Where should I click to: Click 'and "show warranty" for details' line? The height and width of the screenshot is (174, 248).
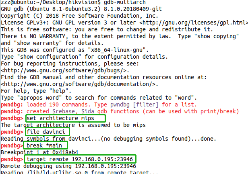[x=52, y=43]
